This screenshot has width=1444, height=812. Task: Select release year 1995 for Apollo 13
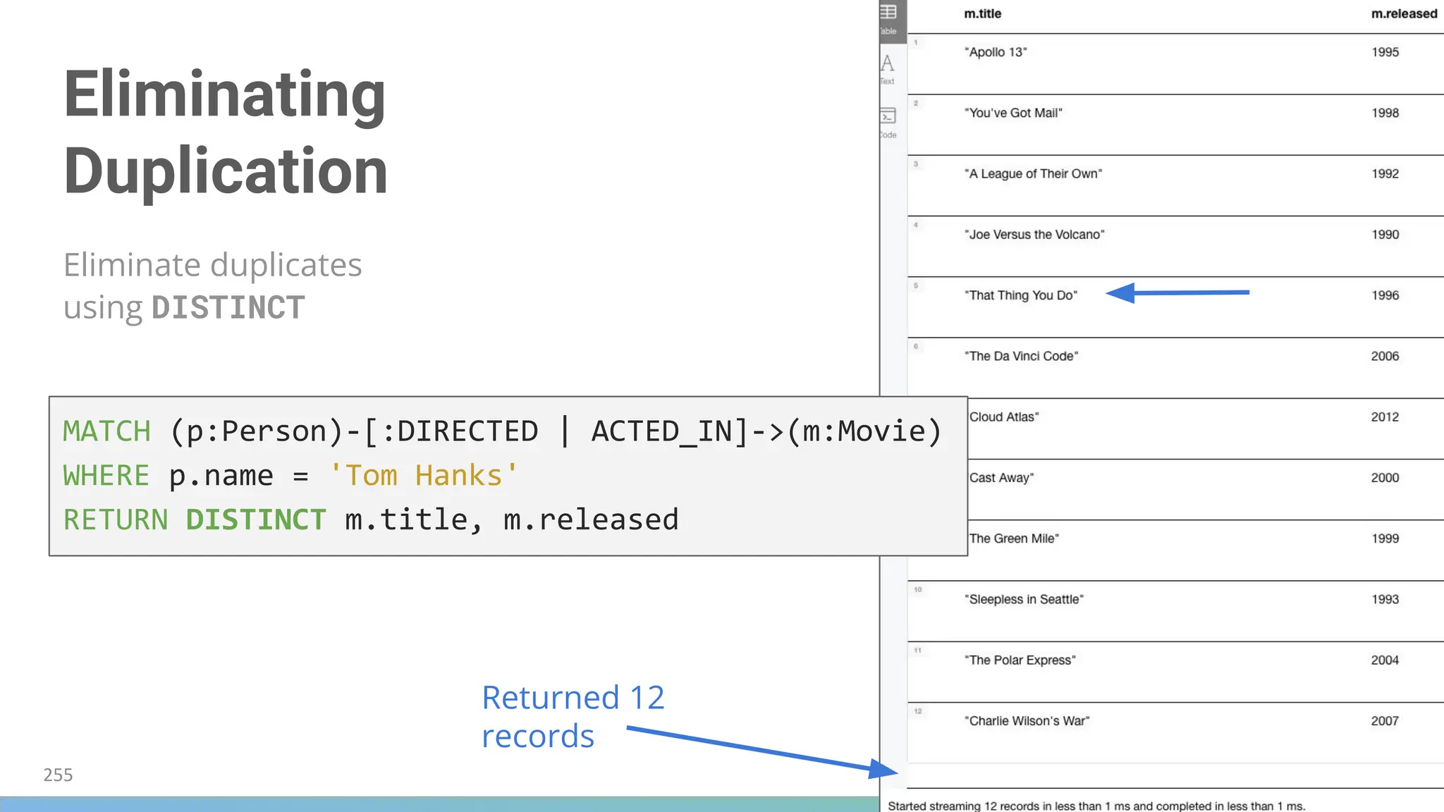pos(1385,52)
